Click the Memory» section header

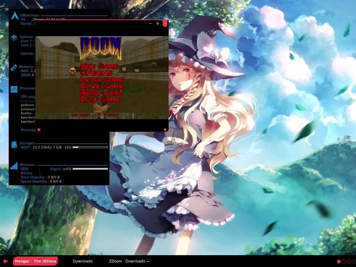(26, 66)
